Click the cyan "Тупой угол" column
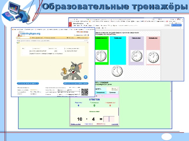 (118, 51)
